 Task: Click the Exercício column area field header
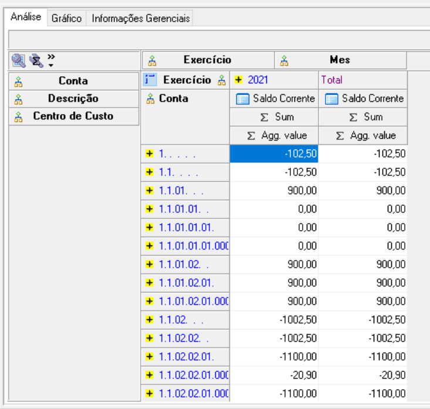(x=208, y=60)
